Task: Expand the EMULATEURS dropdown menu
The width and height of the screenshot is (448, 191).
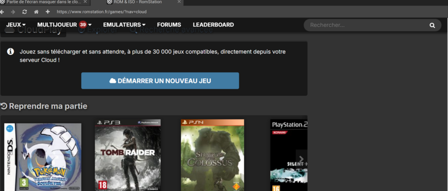Action: (124, 25)
